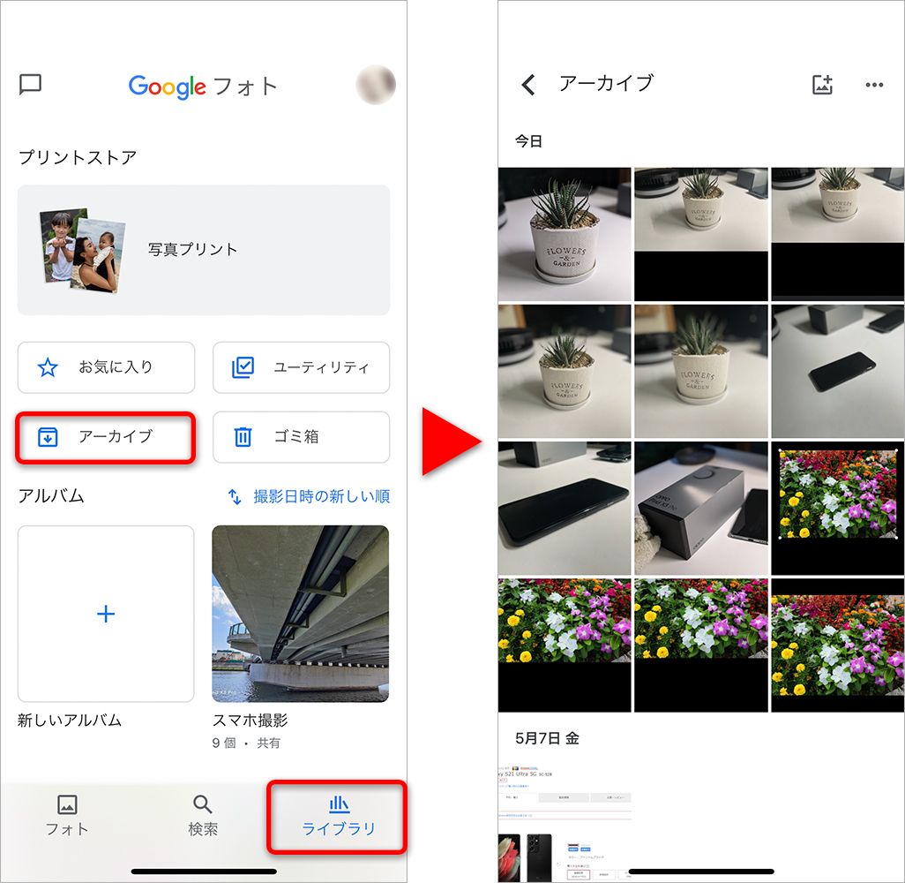Tap the sort arrows icon beside アルバム

(235, 496)
